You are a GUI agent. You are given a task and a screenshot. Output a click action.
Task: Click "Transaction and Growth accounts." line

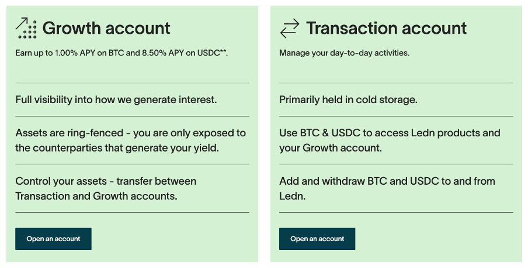click(96, 196)
